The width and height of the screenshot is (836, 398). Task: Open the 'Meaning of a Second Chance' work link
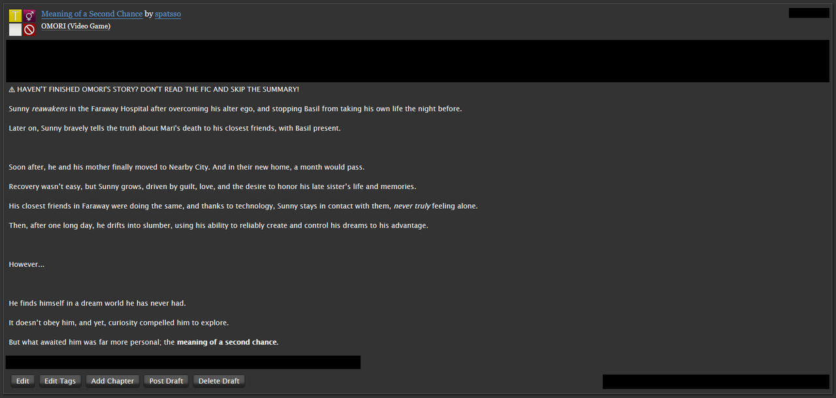coord(92,14)
